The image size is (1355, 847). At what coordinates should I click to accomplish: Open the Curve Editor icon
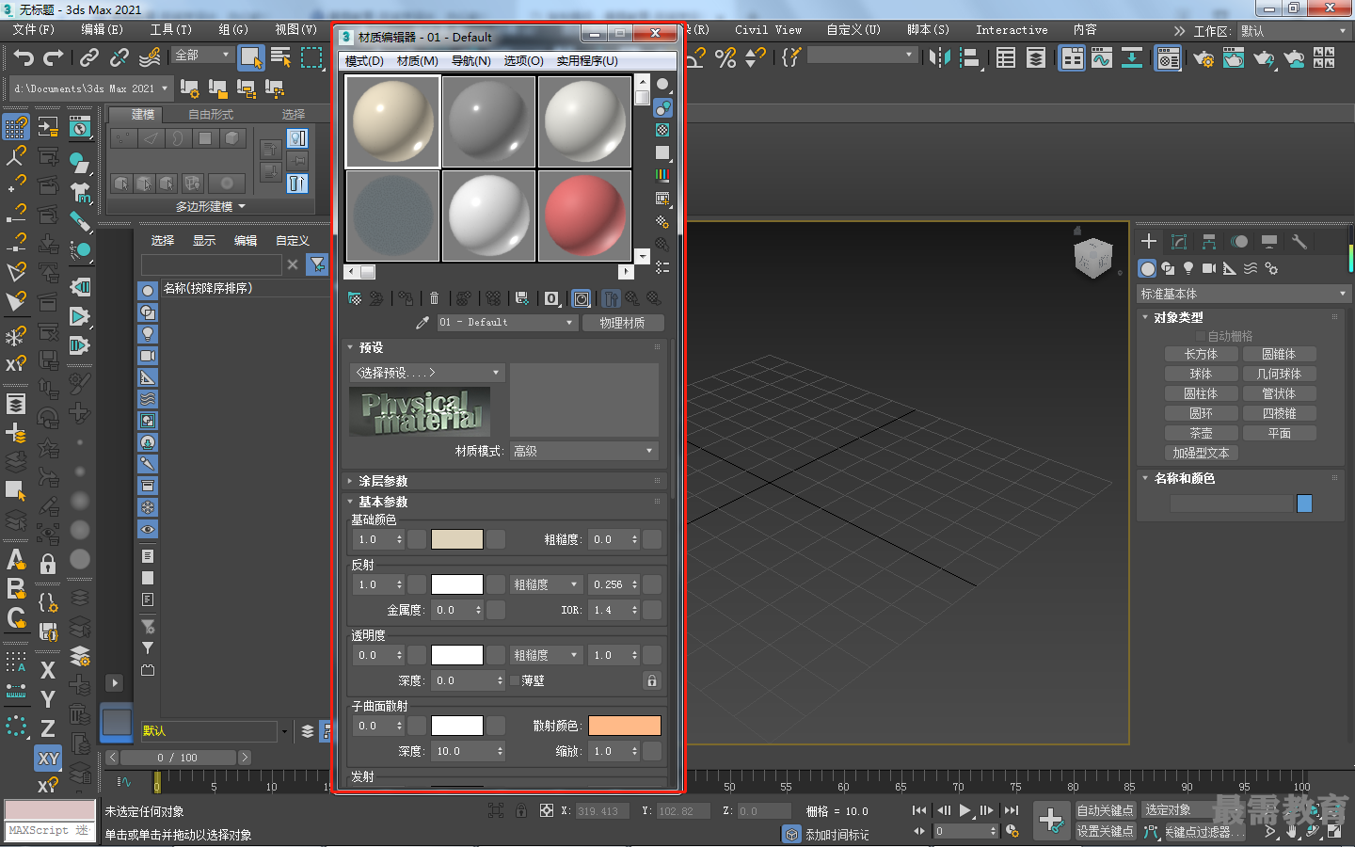(1102, 57)
